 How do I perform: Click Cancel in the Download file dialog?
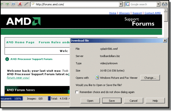click(133, 101)
